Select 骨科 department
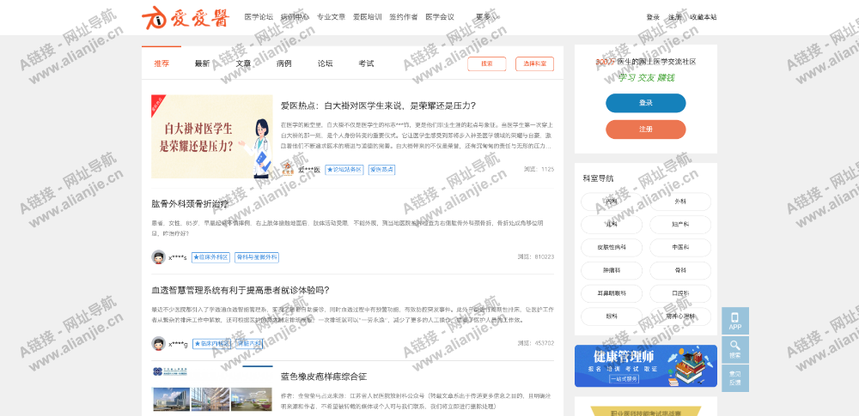The image size is (859, 416). pyautogui.click(x=680, y=270)
